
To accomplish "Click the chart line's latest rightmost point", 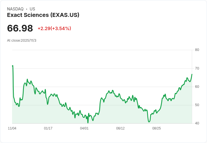I will (x=192, y=74).
